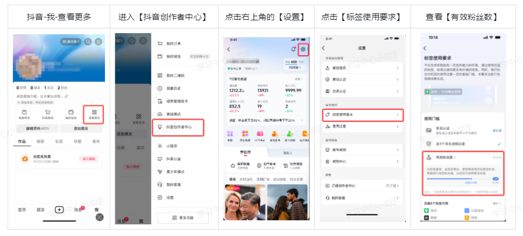Click 有效粉丝数 progress bar
Image resolution: width=523 pixels, height=236 pixels.
tap(462, 178)
